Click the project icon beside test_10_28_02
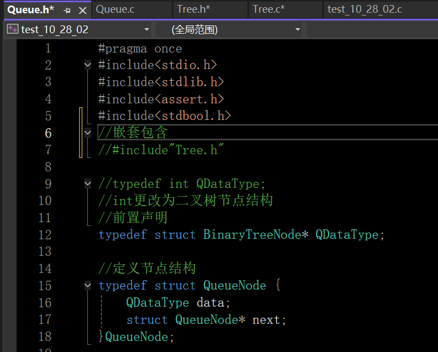 (12, 29)
